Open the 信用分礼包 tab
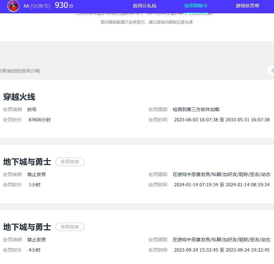This screenshot has width=274, height=264. (x=144, y=6)
